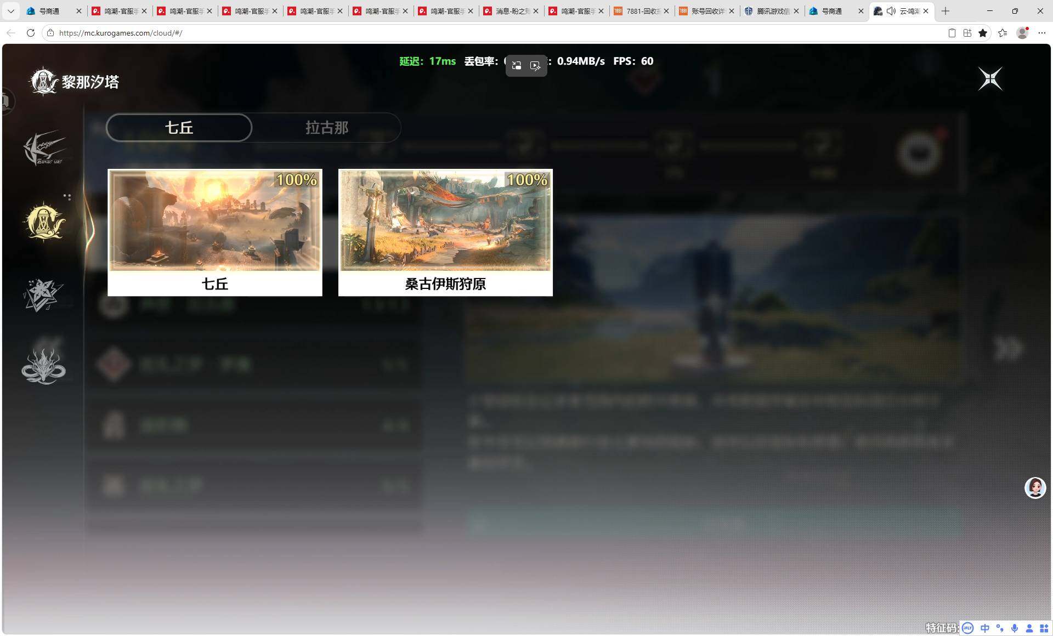Switch to the 拉古那 region tab
Viewport: 1053px width, 636px height.
327,128
